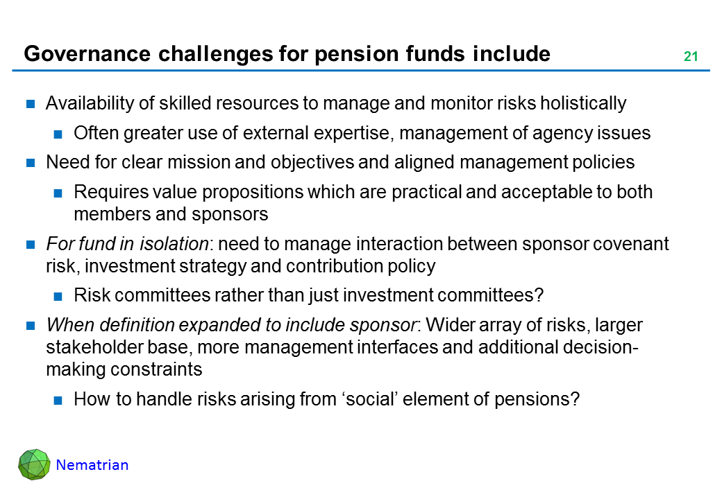Click the italic 'For fund in isolation' phrase
This screenshot has width=722, height=499.
point(128,245)
